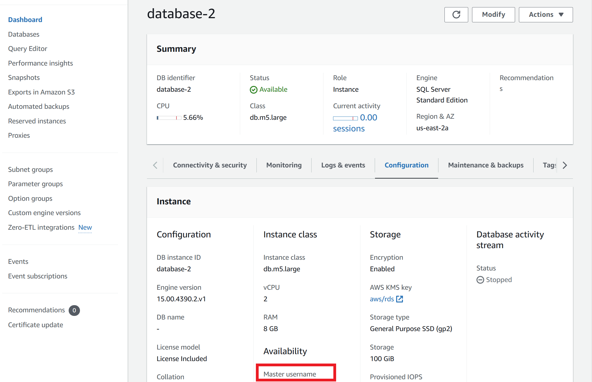Click the aws/rds external link icon

click(400, 299)
